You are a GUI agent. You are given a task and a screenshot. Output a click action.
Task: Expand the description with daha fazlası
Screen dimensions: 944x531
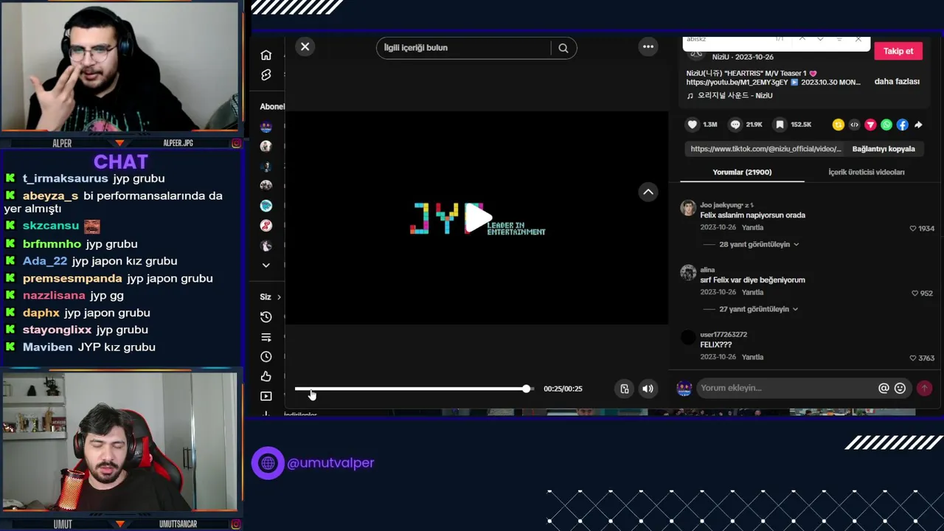(897, 82)
